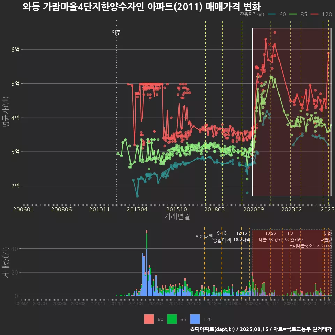The image size is (335, 335).
Task: Click the tallest bar in the volume chart
Action: tap(147, 263)
